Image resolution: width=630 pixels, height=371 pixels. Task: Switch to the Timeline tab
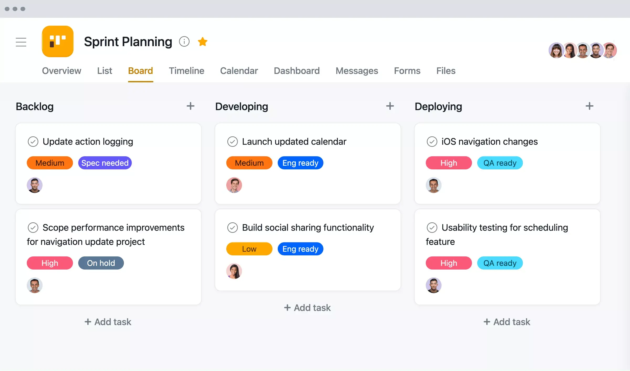tap(187, 70)
